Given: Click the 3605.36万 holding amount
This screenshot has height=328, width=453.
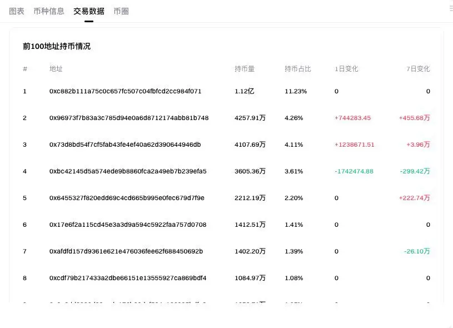Looking at the screenshot, I should coord(250,171).
